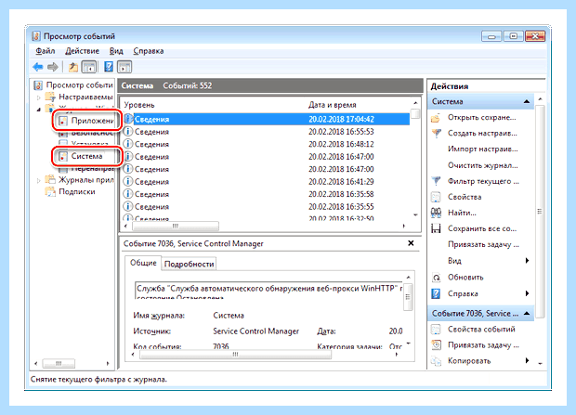Click the Привязать задачу icon under Событие 7036
Viewport: 576px width, 415px height.
pos(436,345)
